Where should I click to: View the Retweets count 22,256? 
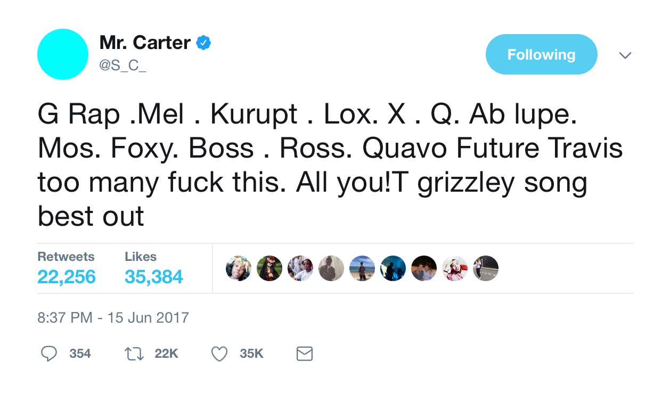click(67, 277)
